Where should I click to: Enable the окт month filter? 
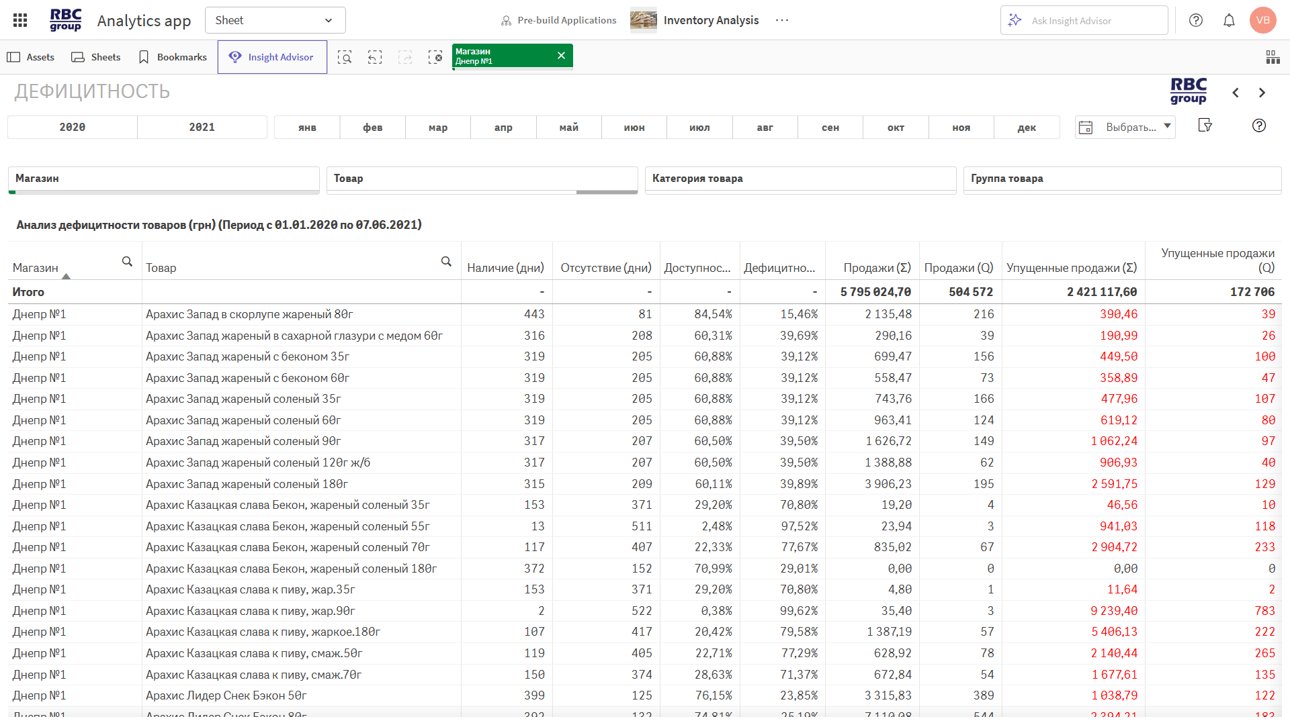(x=896, y=127)
